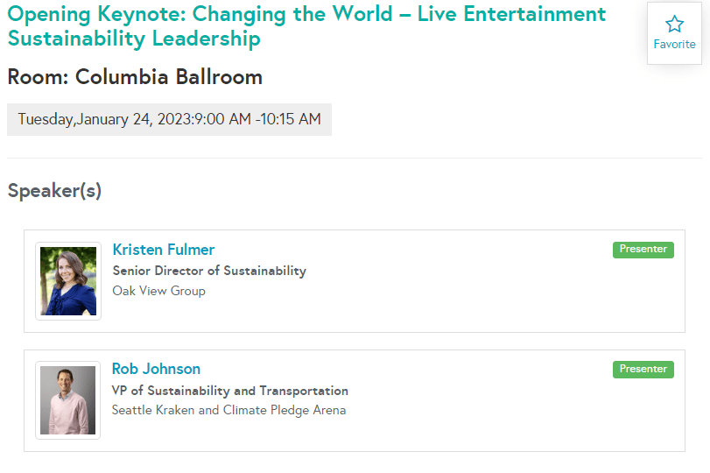
Task: Click the Room: Columbia Ballroom heading
Action: point(135,77)
